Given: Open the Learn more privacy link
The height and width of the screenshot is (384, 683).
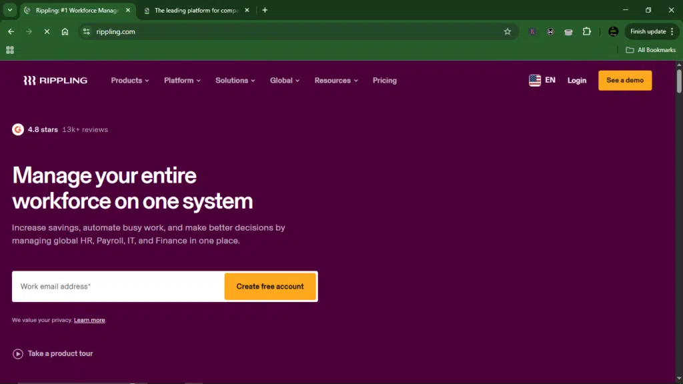Looking at the screenshot, I should [x=89, y=319].
